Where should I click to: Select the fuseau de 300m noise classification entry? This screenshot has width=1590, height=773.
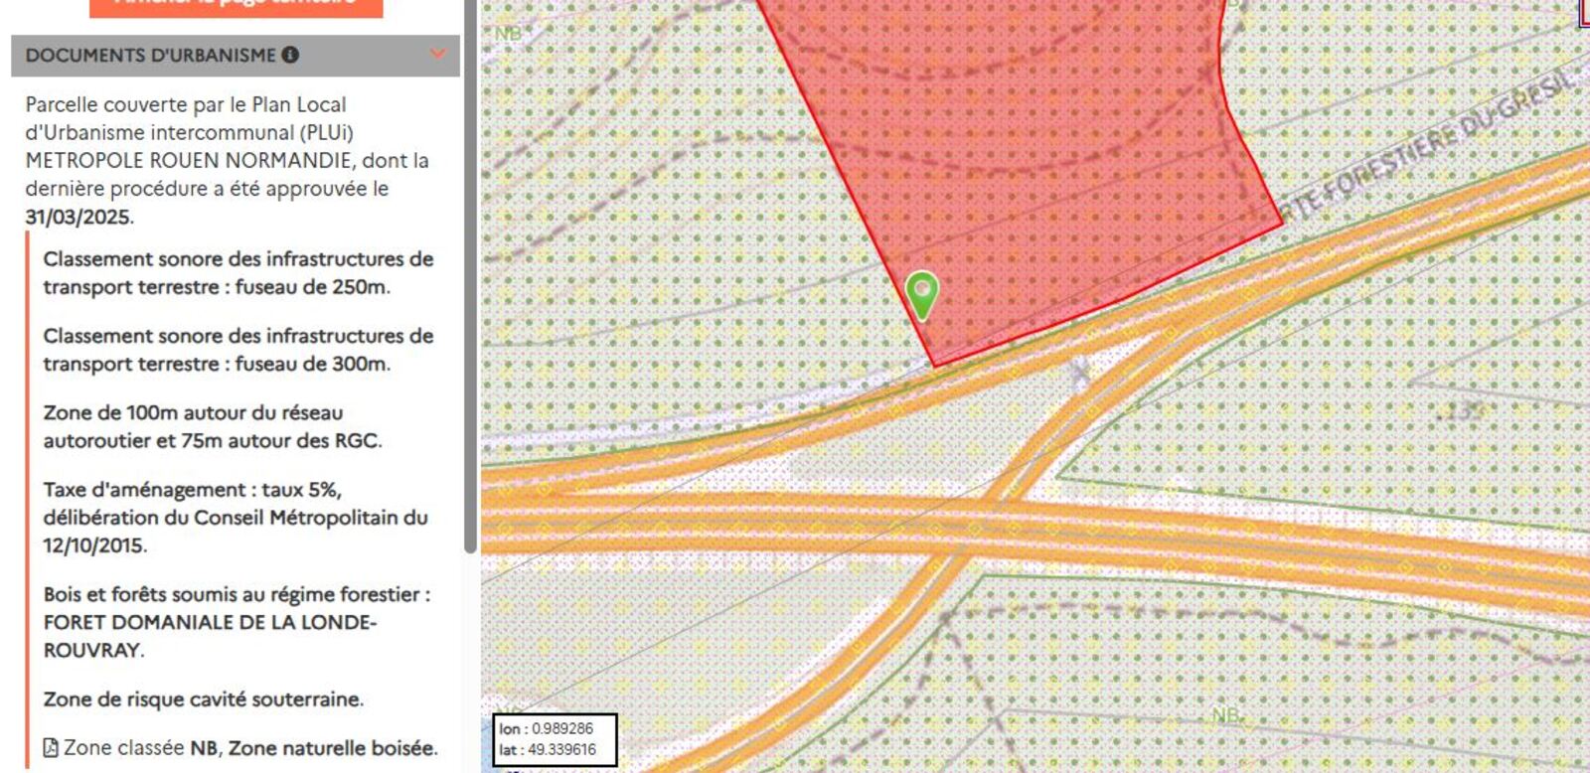click(238, 350)
